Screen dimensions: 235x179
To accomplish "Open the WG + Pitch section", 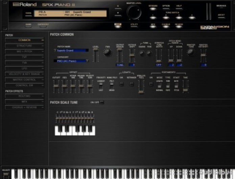I will (x=24, y=52).
